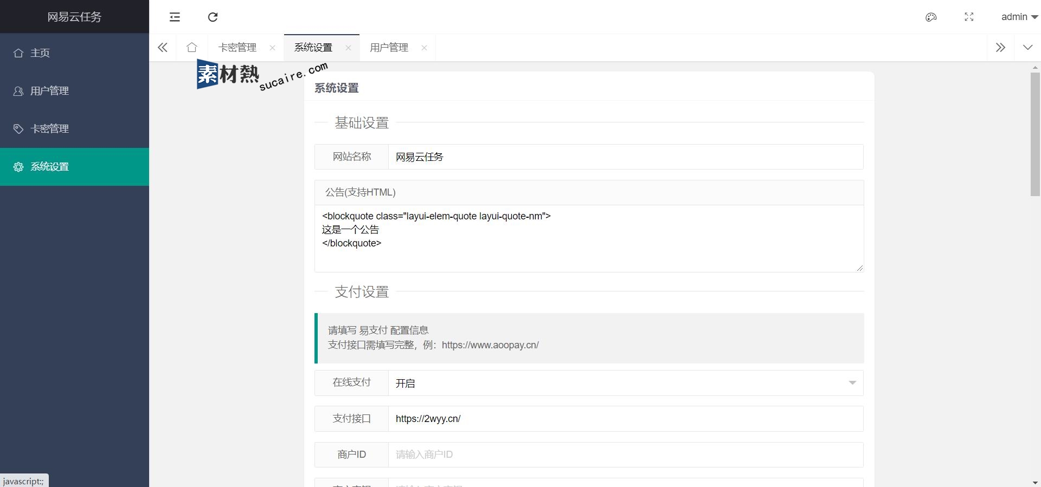Click the 支付设置 section heading
1041x487 pixels.
pos(362,292)
